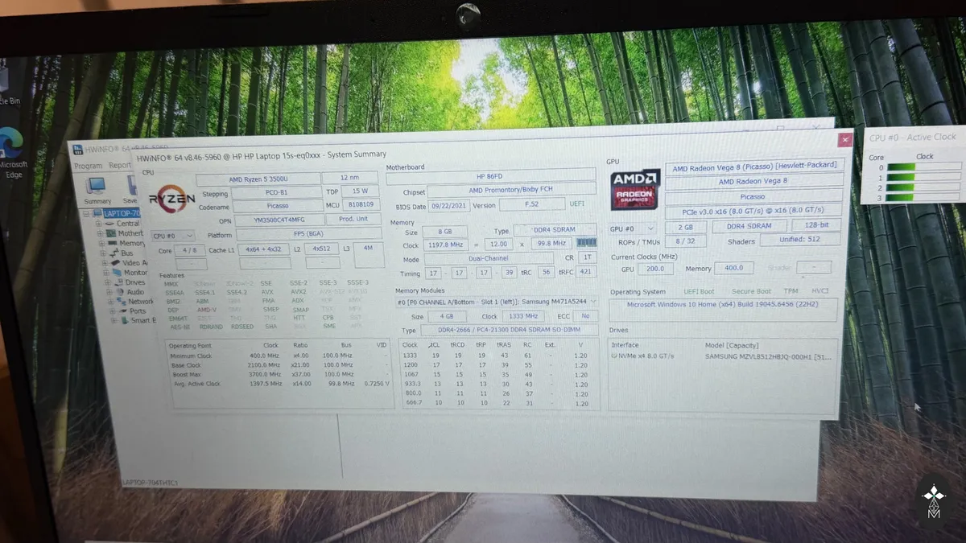Open the Program menu
Image resolution: width=966 pixels, height=543 pixels.
coord(88,167)
